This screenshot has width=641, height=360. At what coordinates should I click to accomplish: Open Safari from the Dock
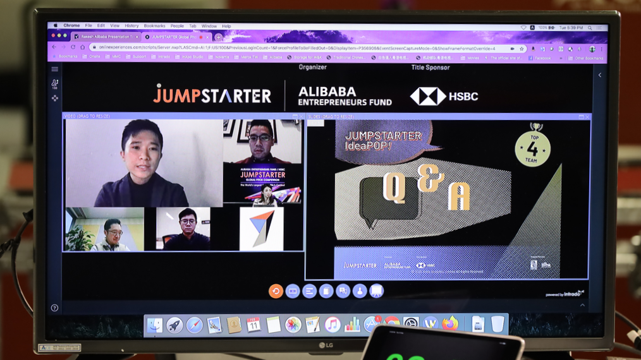click(195, 325)
